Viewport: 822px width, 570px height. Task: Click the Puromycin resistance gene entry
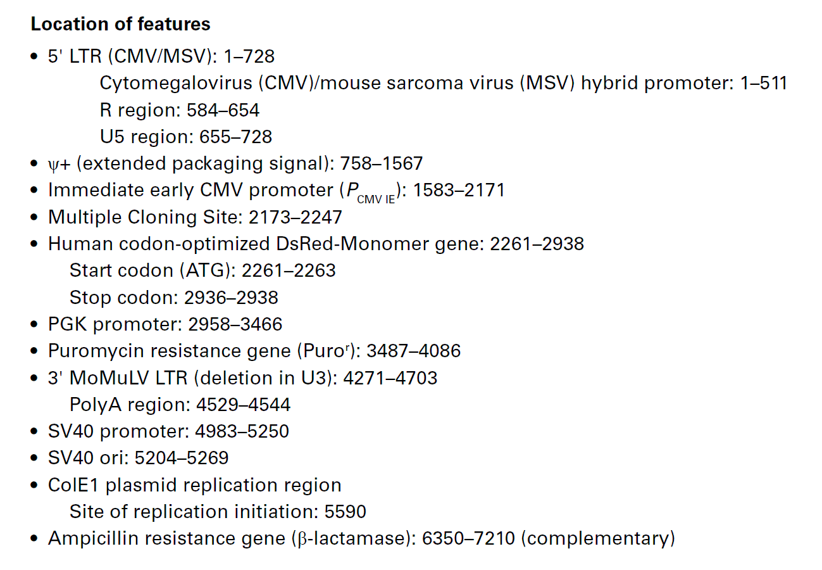click(254, 351)
